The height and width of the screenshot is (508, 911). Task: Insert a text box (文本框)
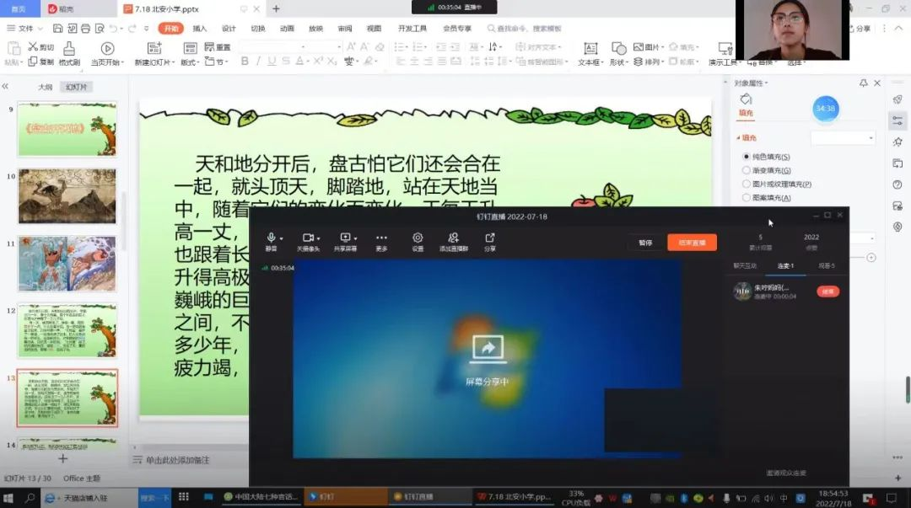click(590, 53)
